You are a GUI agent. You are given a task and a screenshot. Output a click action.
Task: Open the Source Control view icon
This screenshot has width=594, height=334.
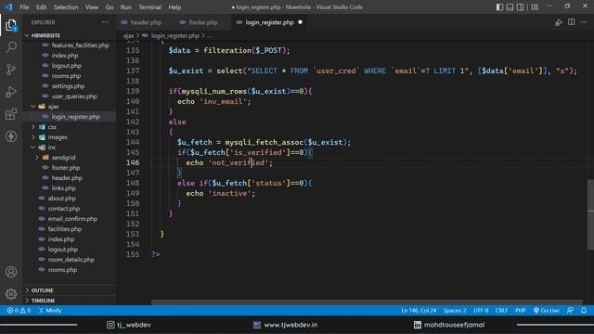[x=11, y=70]
